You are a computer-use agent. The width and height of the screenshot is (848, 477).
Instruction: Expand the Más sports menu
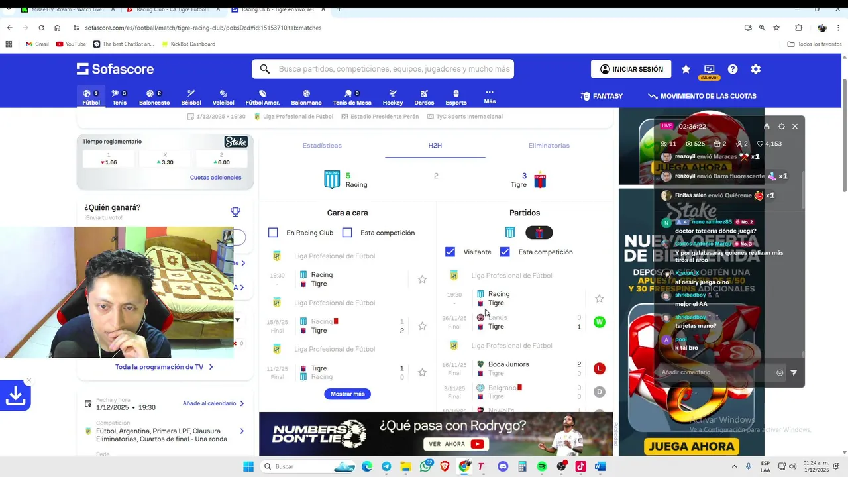point(490,97)
